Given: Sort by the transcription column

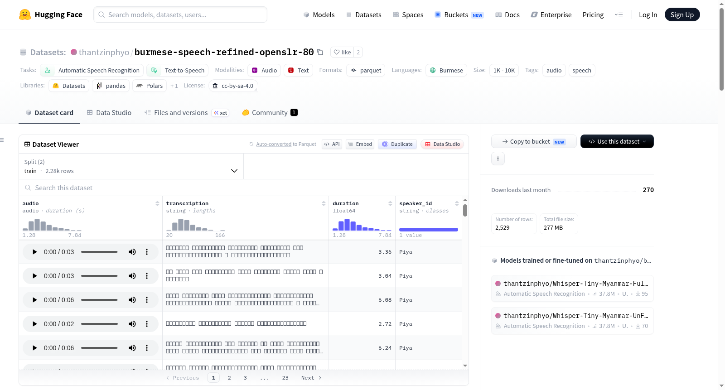Looking at the screenshot, I should 324,203.
